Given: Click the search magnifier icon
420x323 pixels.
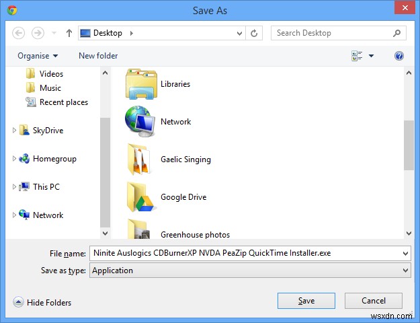Looking at the screenshot, I should tap(396, 33).
